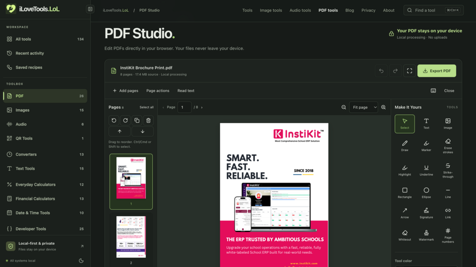Open Developer Tools category

point(45,229)
